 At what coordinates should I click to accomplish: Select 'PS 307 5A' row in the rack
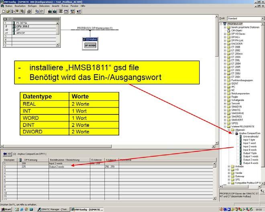pyautogui.click(x=30, y=23)
